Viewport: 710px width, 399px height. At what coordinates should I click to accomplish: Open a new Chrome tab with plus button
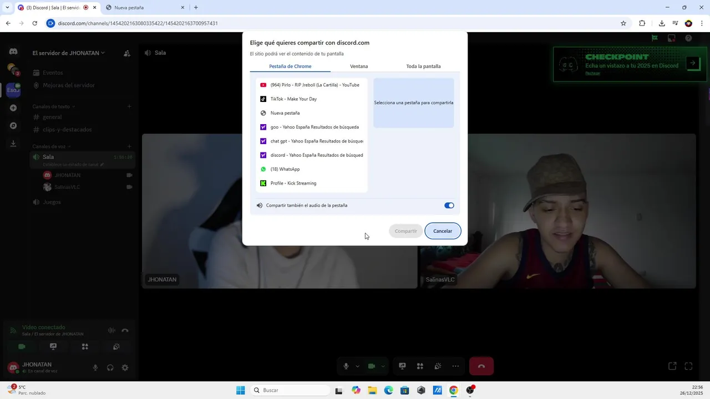196,8
